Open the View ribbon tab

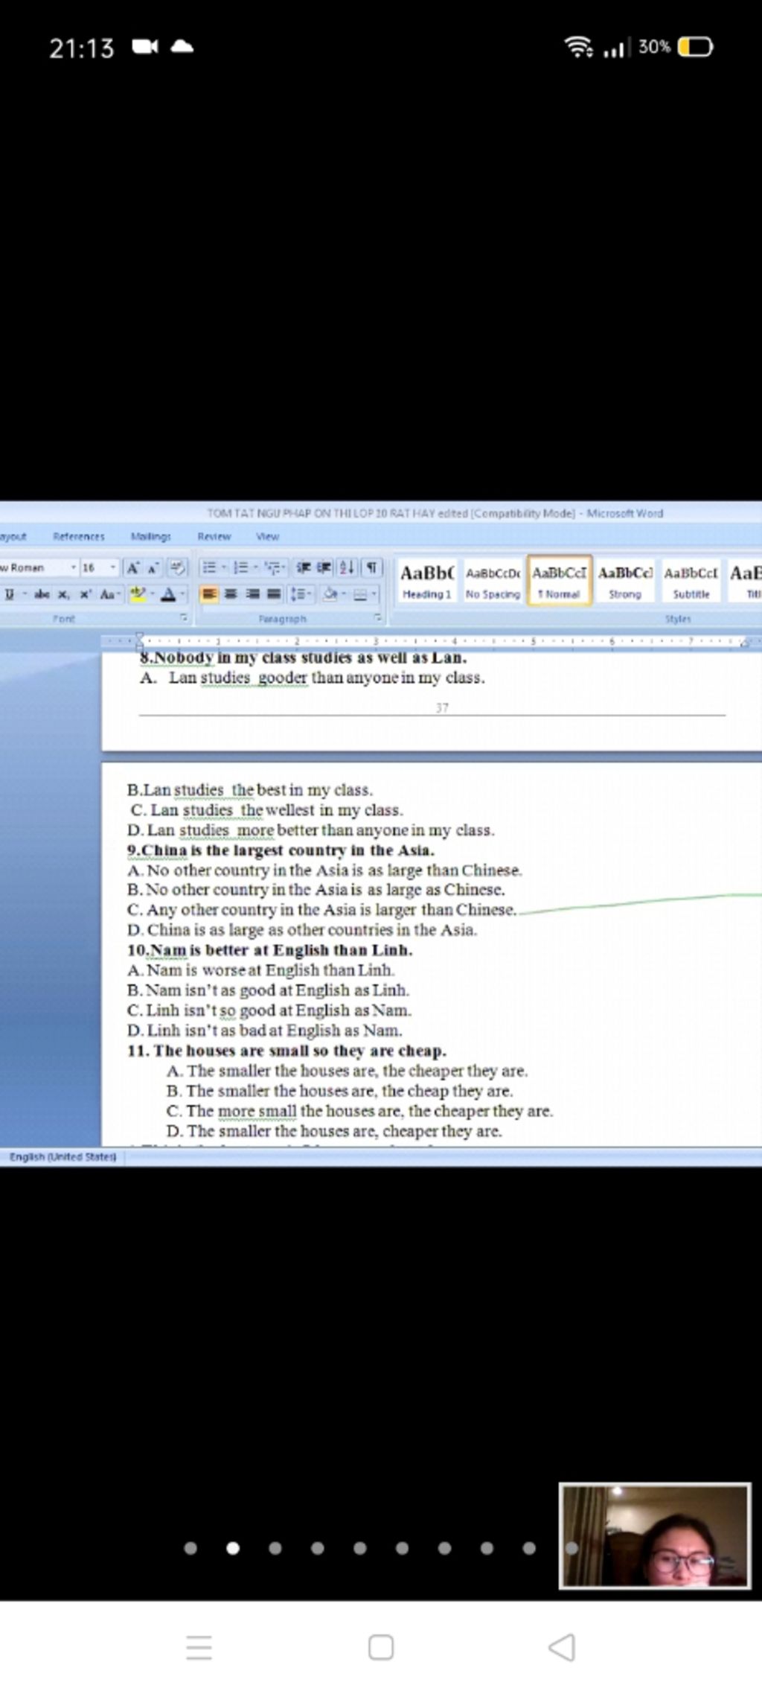point(267,536)
